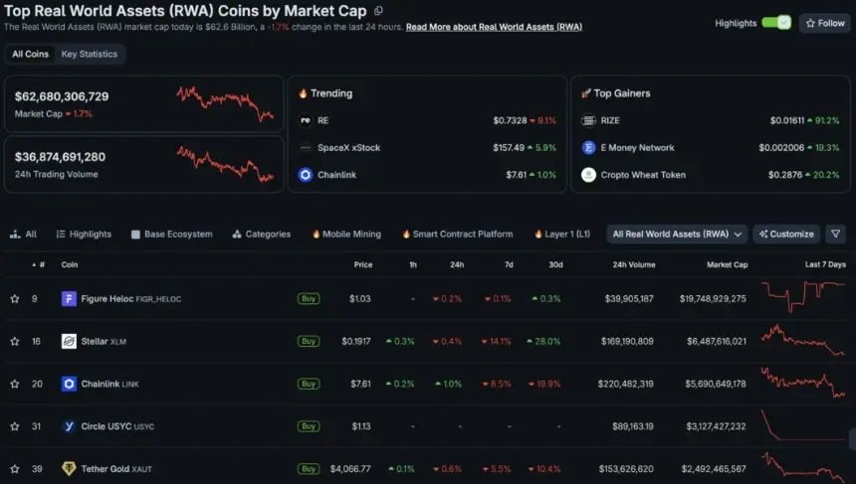The height and width of the screenshot is (484, 856).
Task: Turn off the Highlights toggle switch
Action: 776,23
